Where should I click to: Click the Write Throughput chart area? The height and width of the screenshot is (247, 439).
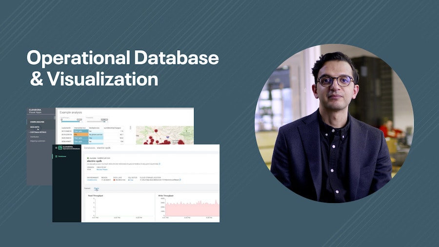click(x=190, y=207)
